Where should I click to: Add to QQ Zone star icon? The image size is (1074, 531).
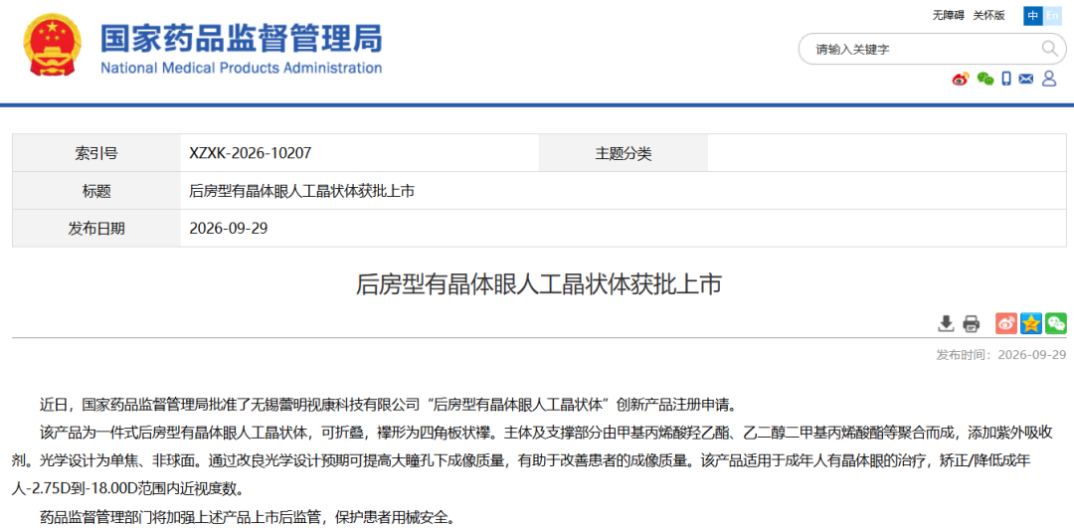tap(1031, 323)
